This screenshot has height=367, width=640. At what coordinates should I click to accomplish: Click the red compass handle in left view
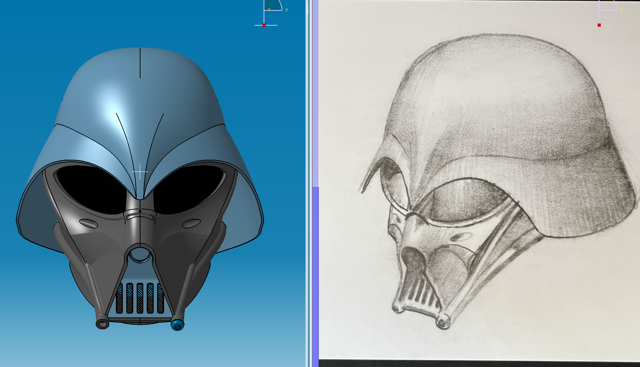pos(264,25)
